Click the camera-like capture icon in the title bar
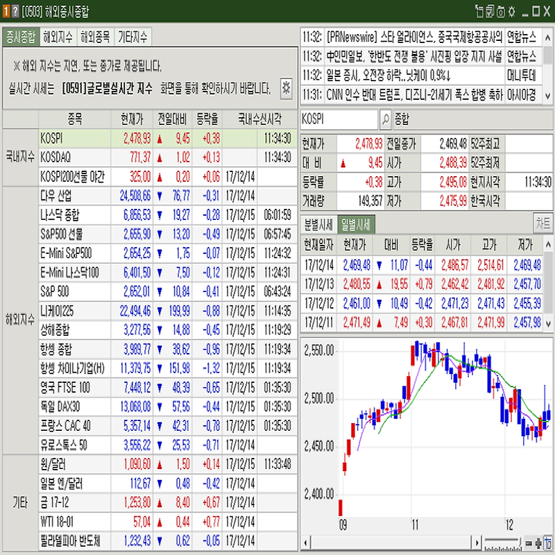 (500, 12)
